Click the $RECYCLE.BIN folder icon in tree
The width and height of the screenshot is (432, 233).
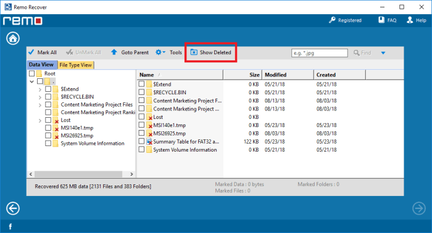pyautogui.click(x=56, y=97)
